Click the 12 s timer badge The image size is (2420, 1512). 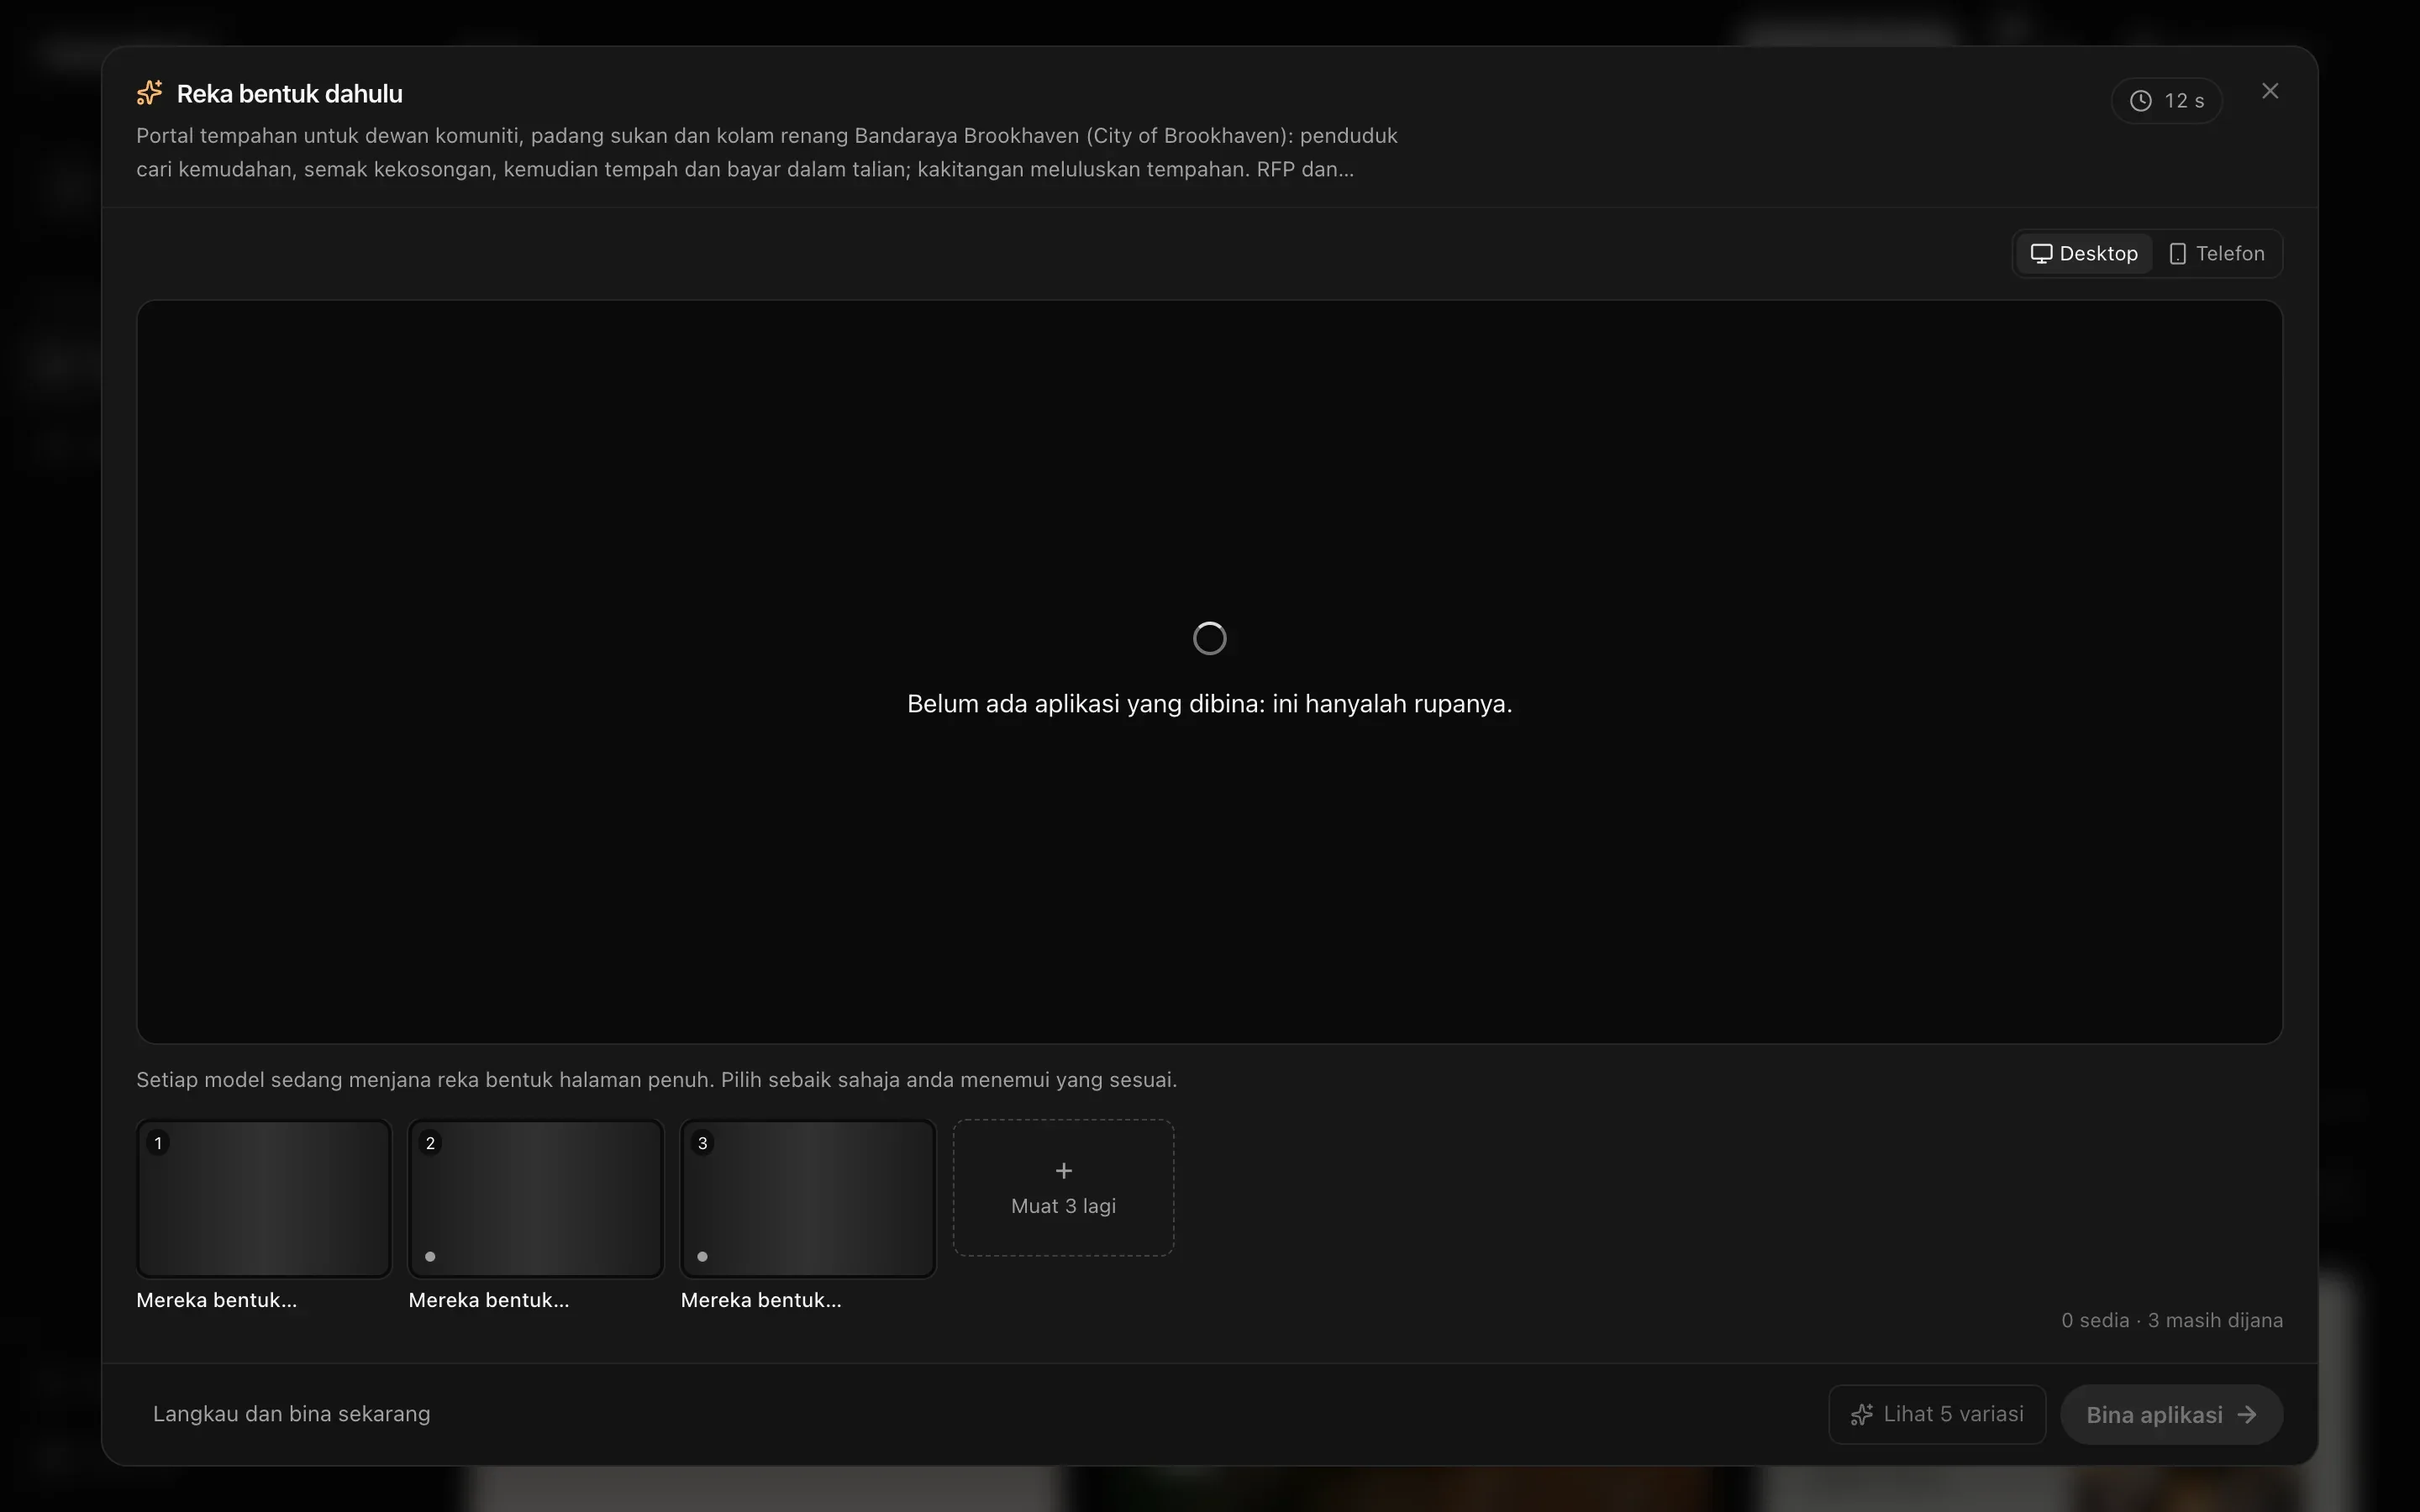[2166, 100]
